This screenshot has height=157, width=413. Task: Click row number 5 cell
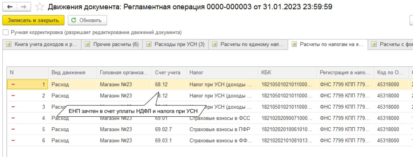(27, 129)
